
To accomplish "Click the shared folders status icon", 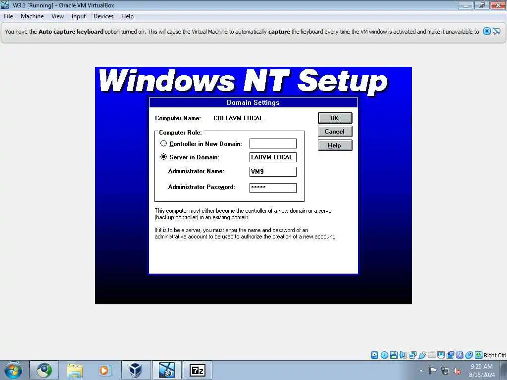I will (x=431, y=355).
